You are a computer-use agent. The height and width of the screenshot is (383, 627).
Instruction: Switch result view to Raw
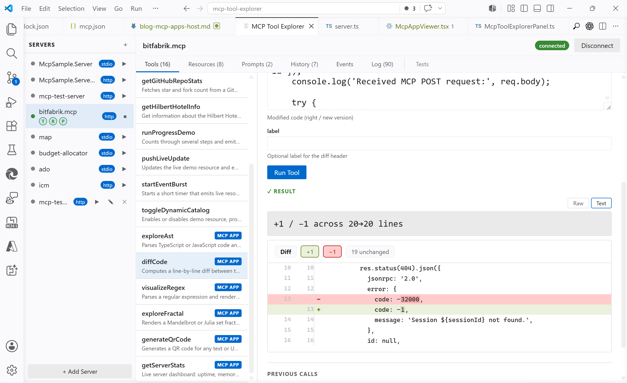(x=578, y=203)
